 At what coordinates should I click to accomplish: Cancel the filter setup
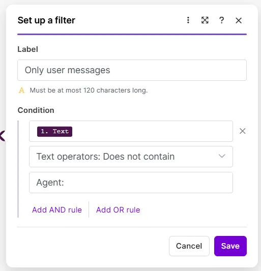[x=189, y=246]
